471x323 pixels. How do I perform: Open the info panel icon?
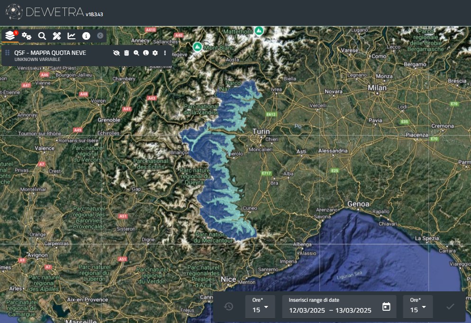(86, 36)
